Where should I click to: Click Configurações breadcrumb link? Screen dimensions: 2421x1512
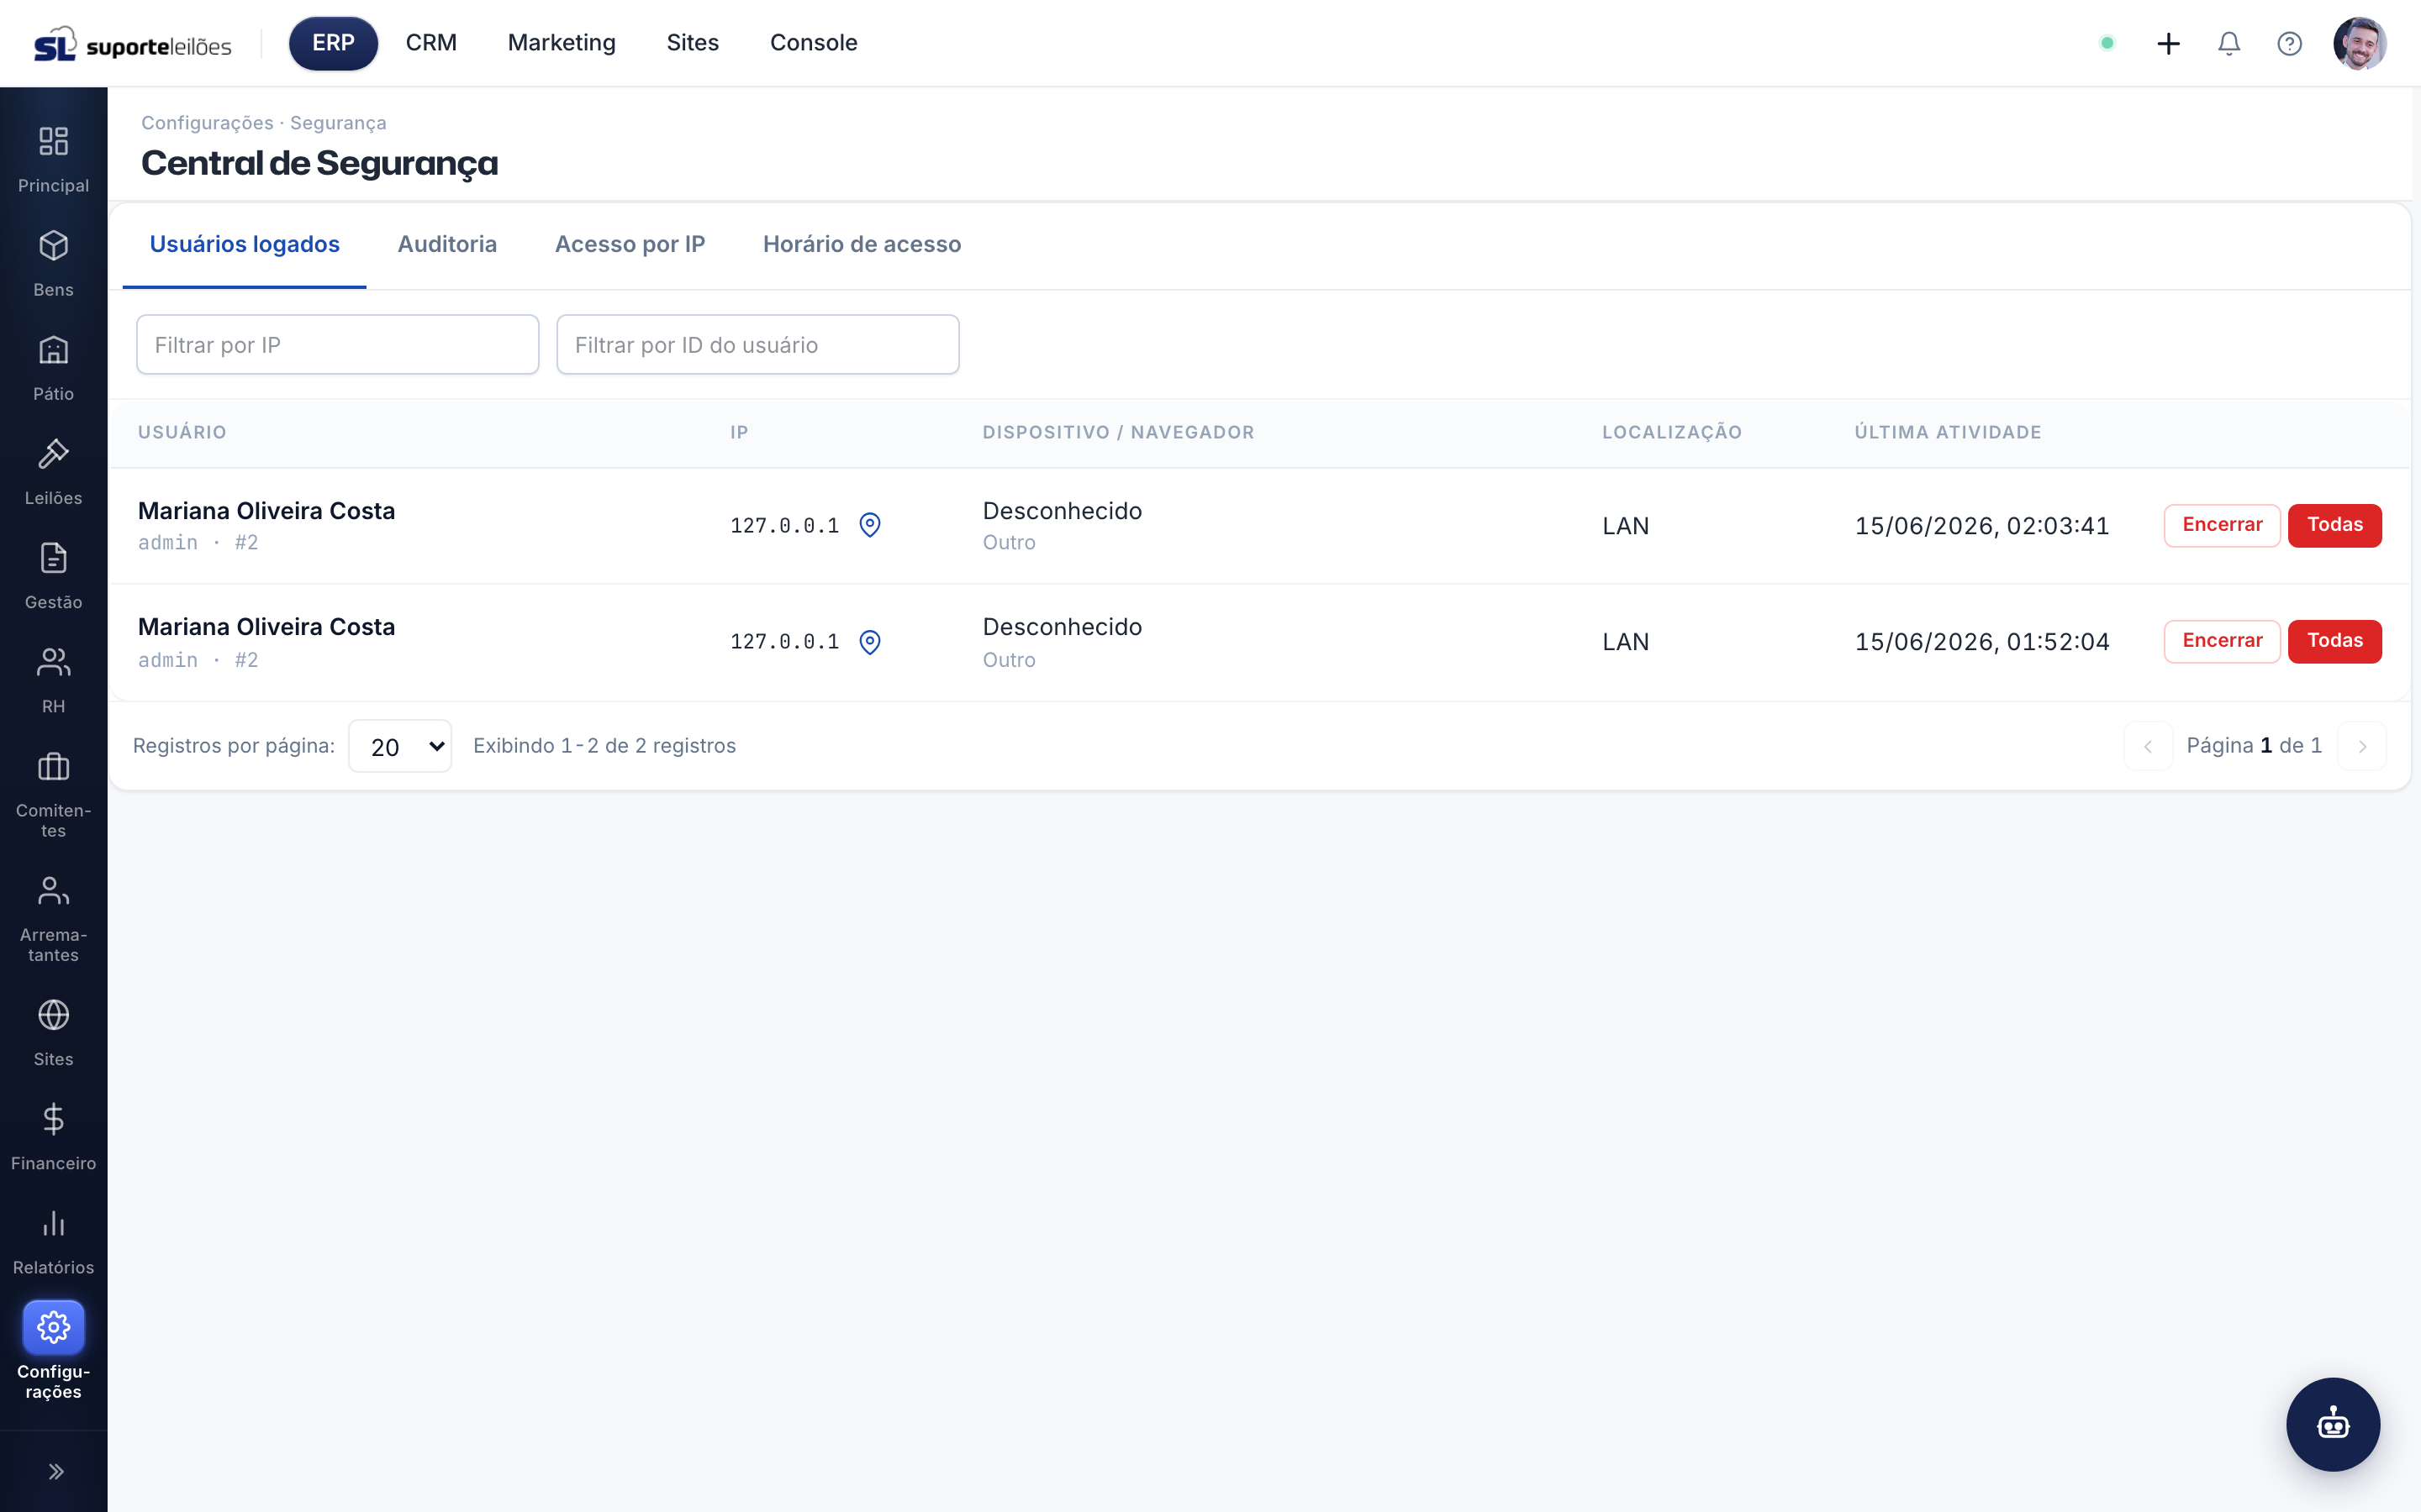(207, 123)
